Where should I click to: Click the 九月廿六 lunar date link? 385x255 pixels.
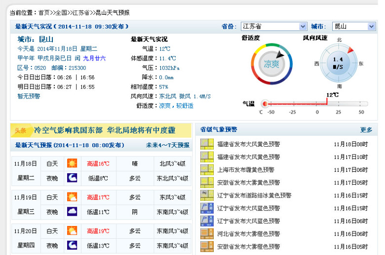coord(94,58)
